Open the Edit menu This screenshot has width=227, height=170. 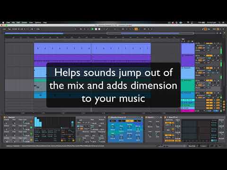coord(18,23)
